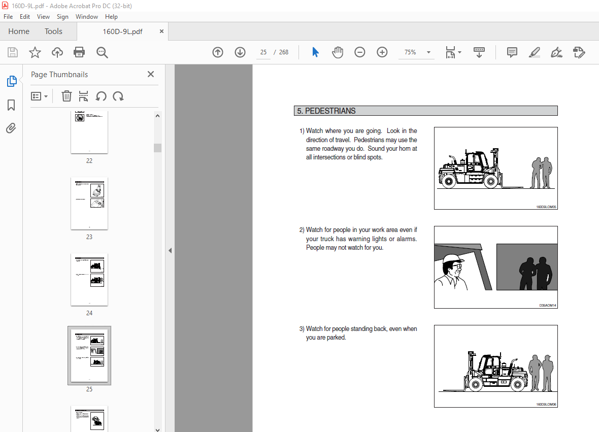Screen dimensions: 599x432
Task: Click the Share or send file icon
Action: [579, 52]
